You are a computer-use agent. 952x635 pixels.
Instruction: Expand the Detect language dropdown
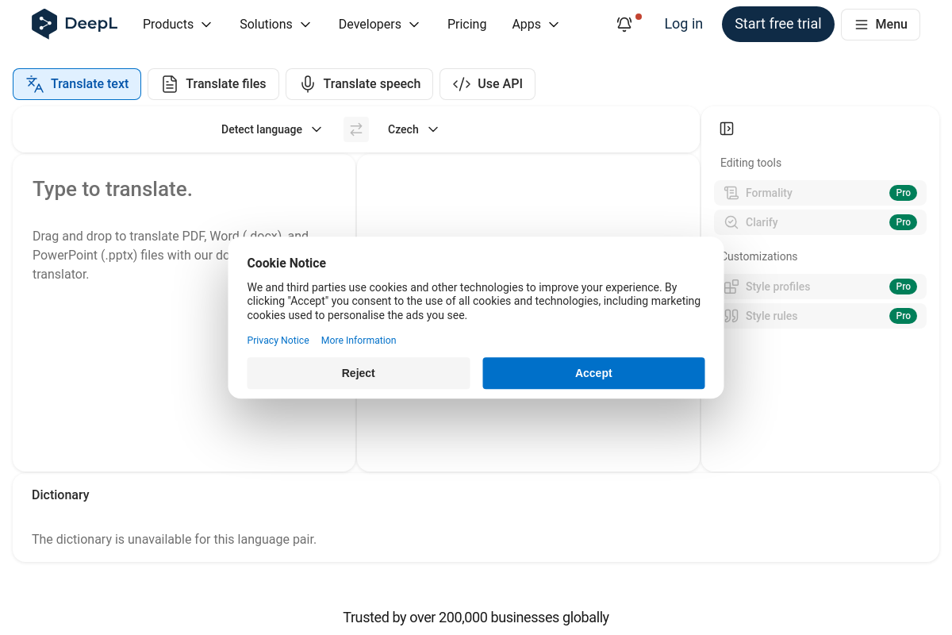[271, 129]
